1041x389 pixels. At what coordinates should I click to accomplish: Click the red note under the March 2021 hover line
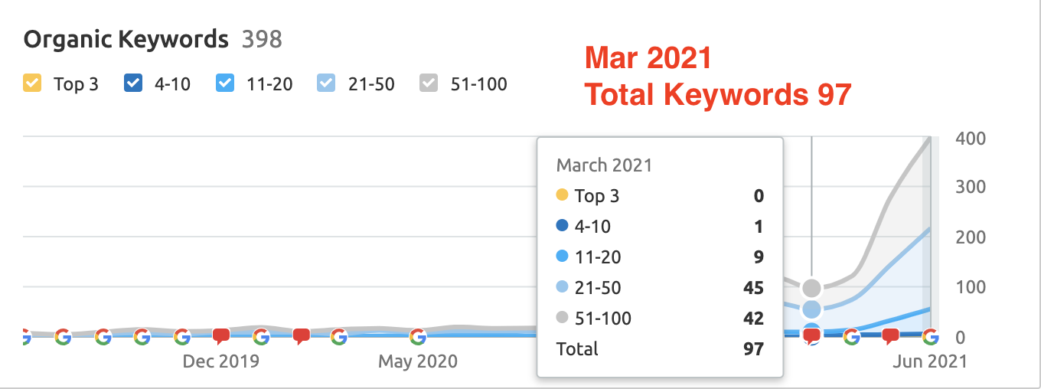click(812, 336)
